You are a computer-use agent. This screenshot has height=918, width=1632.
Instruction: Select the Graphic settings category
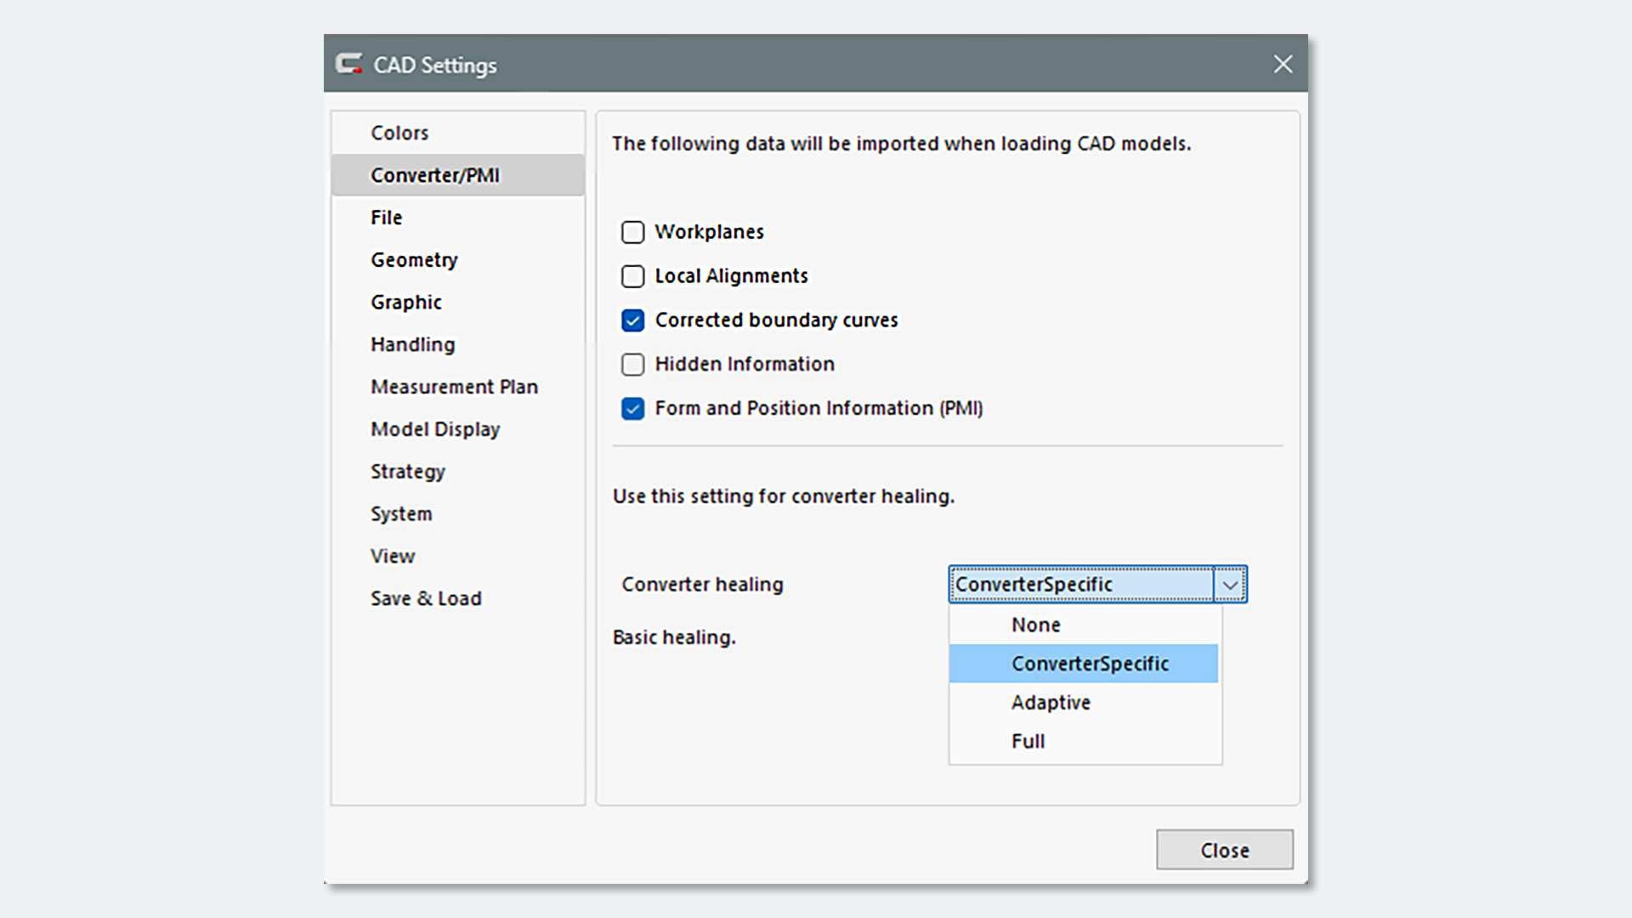[406, 302]
